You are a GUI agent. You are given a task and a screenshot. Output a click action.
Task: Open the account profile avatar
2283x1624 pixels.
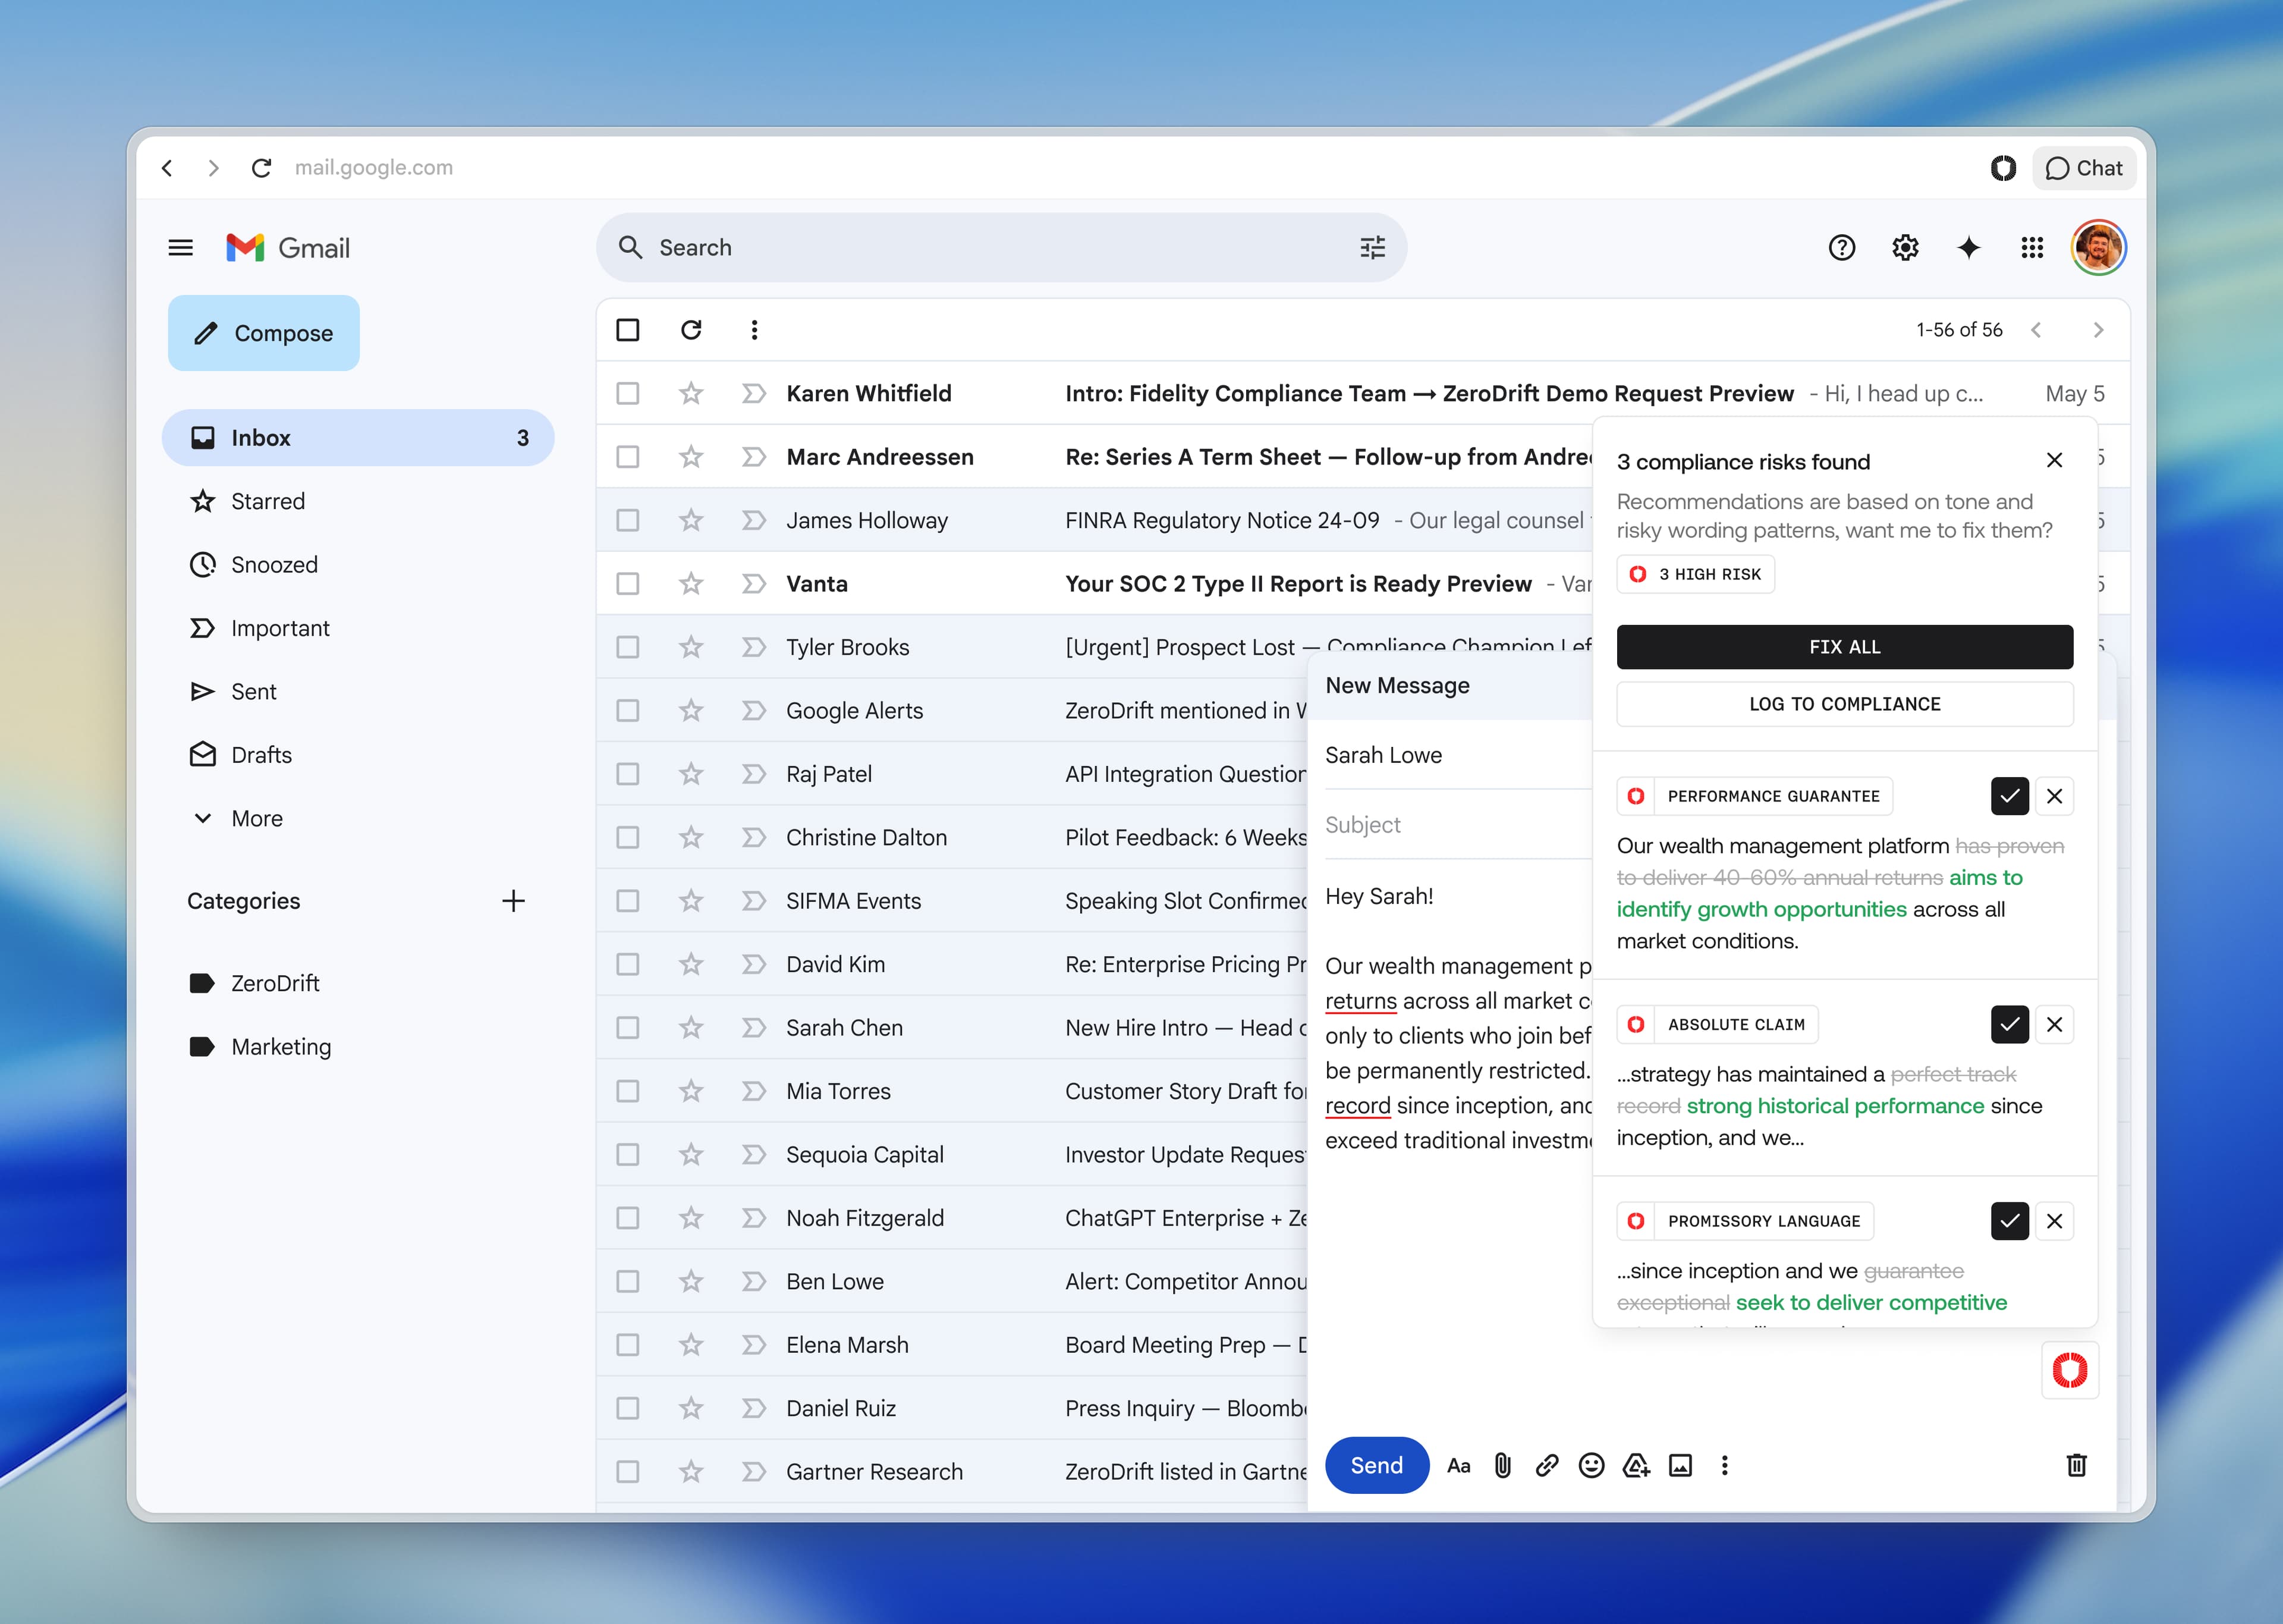[x=2098, y=247]
